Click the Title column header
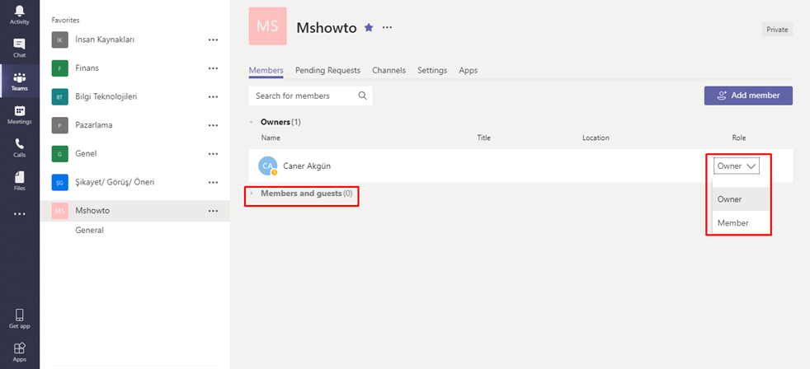This screenshot has width=810, height=369. pyautogui.click(x=484, y=138)
